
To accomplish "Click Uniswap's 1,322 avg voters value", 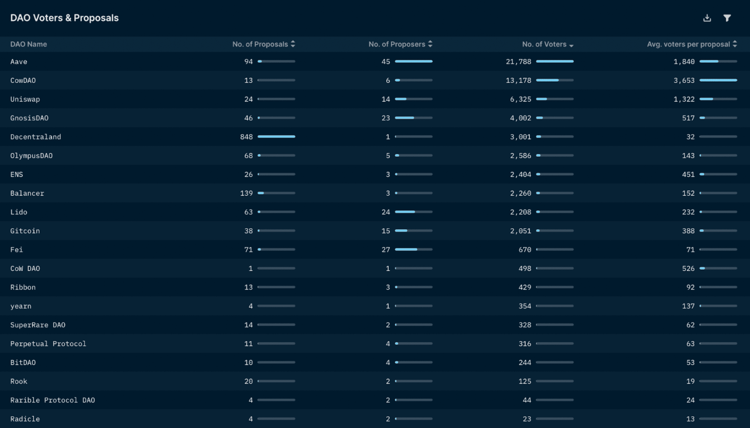I will (x=684, y=99).
